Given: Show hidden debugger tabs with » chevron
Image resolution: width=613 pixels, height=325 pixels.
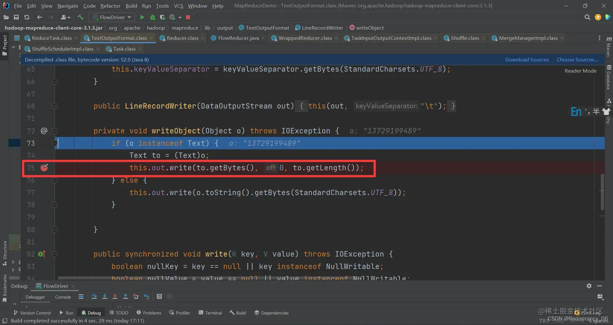Looking at the screenshot, I should tap(15, 303).
